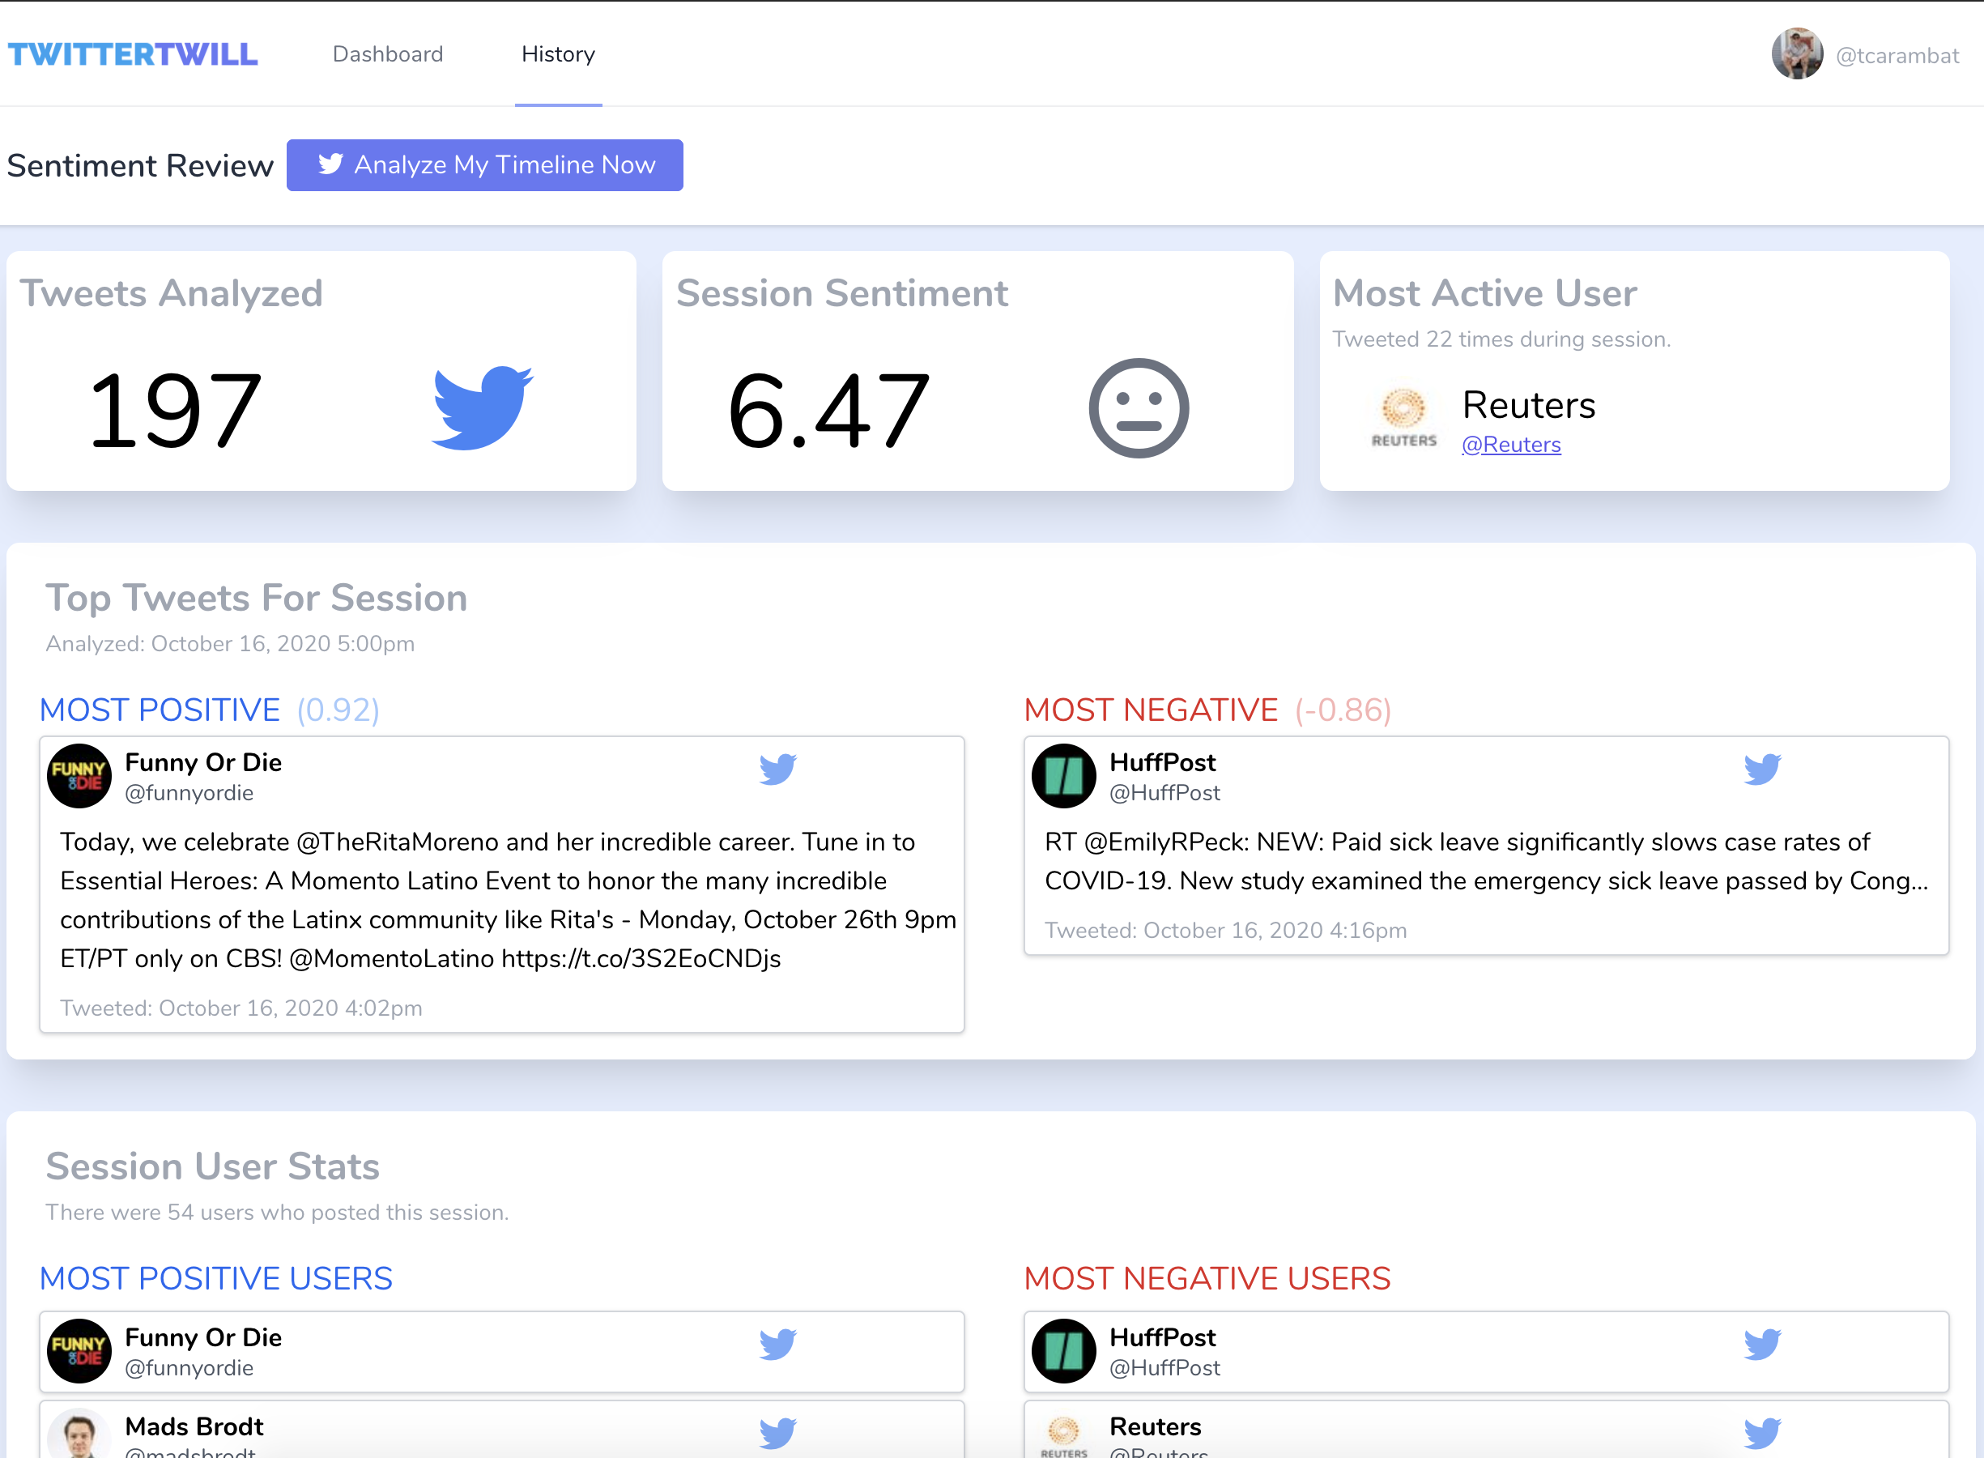1984x1458 pixels.
Task: Open the @tcarambat account menu
Action: click(1897, 56)
